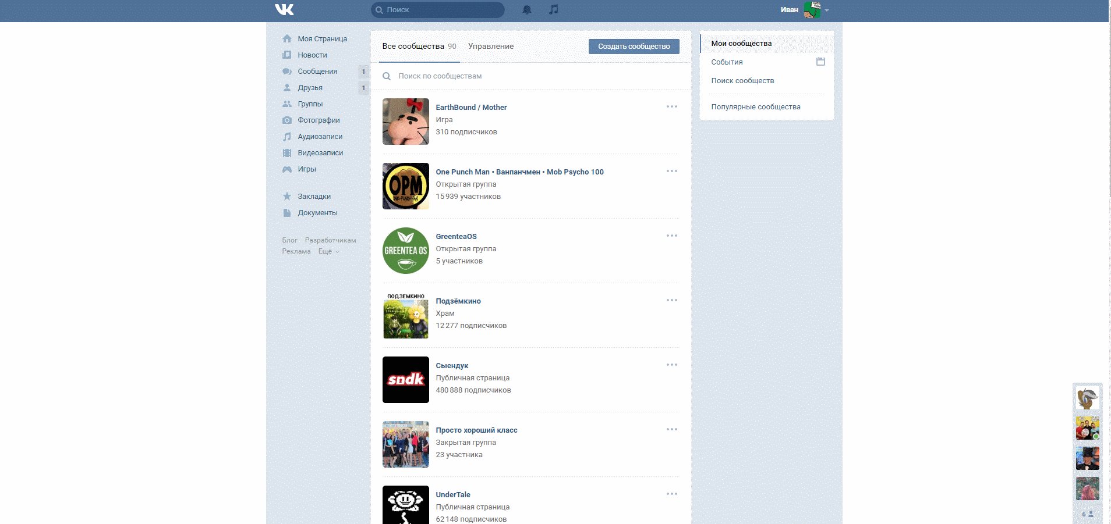Open the Сыендук community link
This screenshot has height=524, width=1111.
click(x=452, y=366)
